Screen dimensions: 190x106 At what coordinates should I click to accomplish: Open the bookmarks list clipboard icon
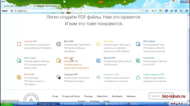[x=176, y=11]
